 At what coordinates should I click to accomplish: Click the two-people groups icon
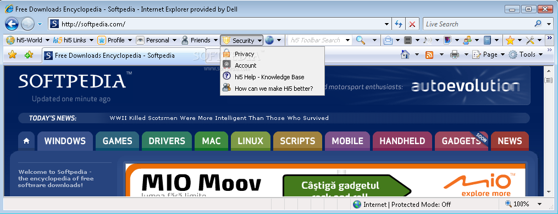pos(467,40)
